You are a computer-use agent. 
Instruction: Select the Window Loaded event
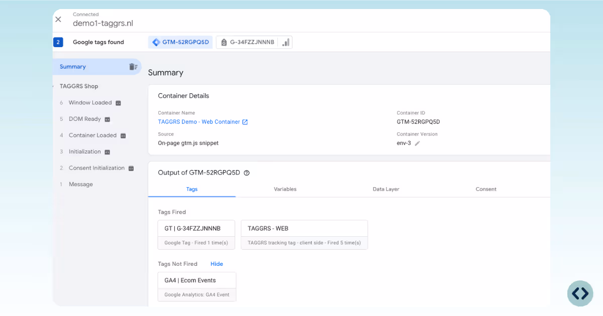[x=90, y=103]
